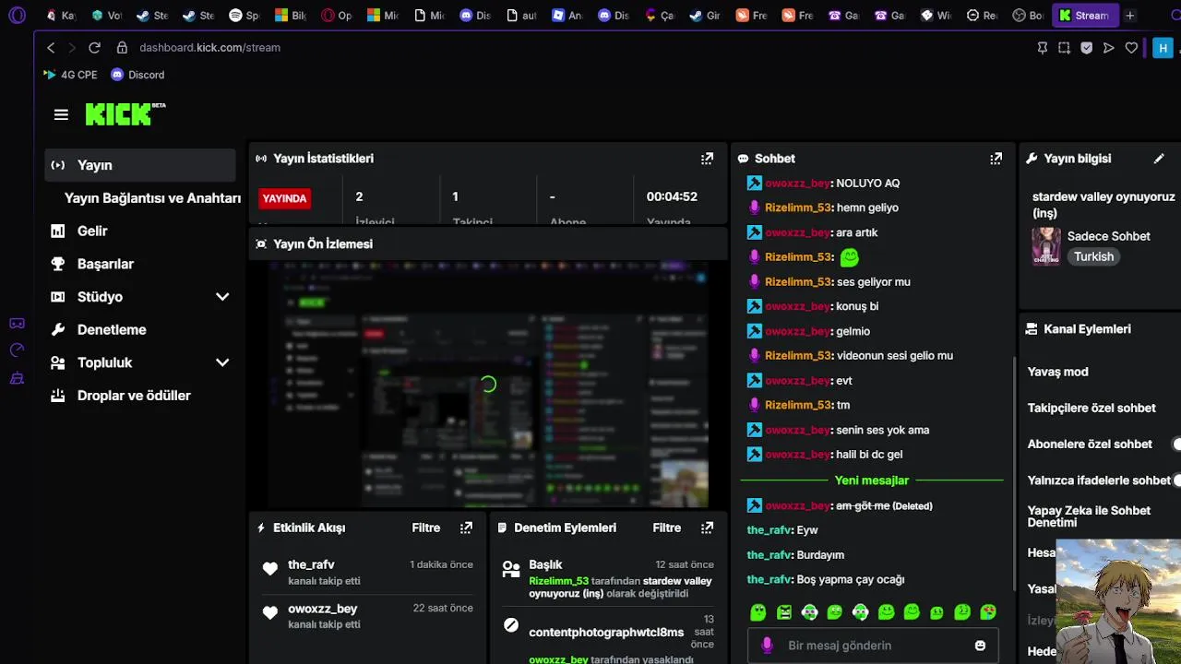This screenshot has width=1181, height=664.
Task: Click the heart-eyes green emote
Action: tap(988, 612)
